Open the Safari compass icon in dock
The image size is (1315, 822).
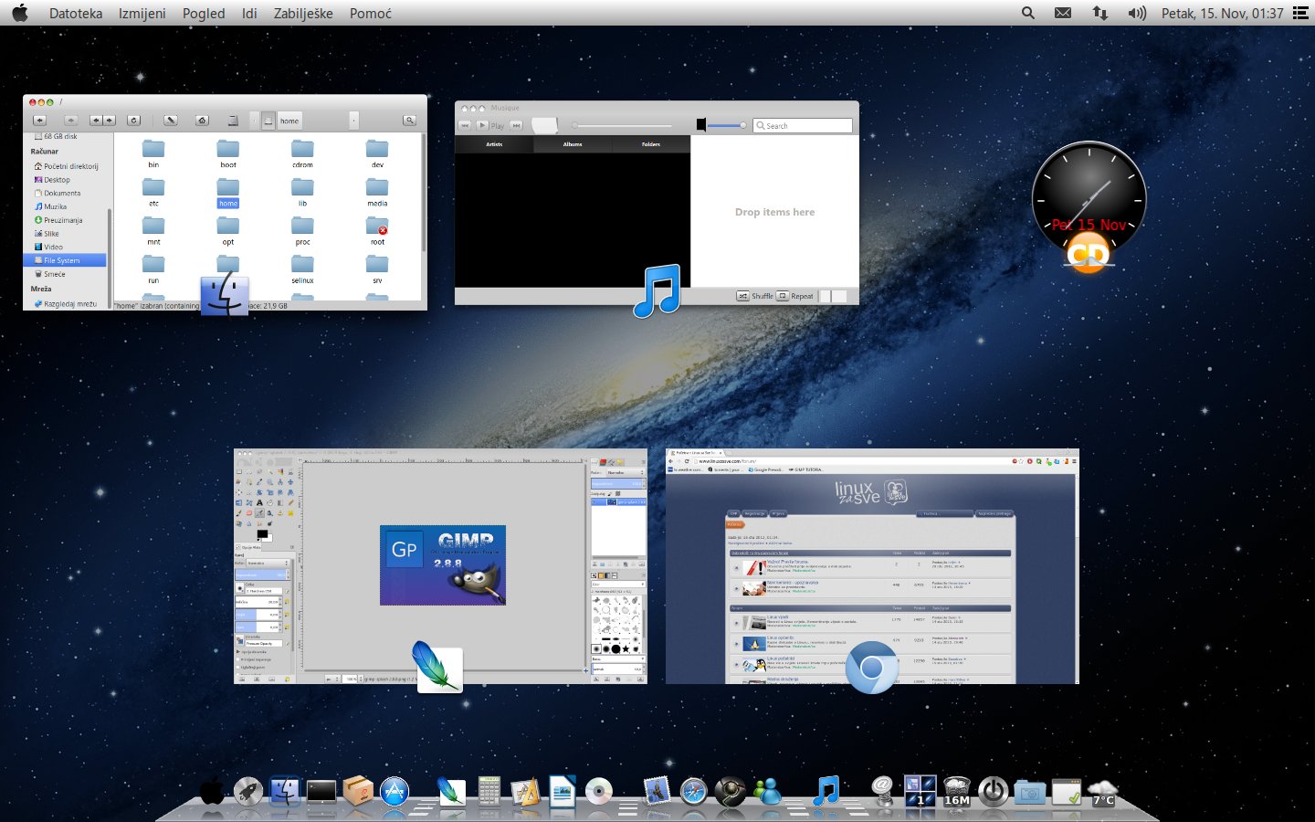point(693,792)
